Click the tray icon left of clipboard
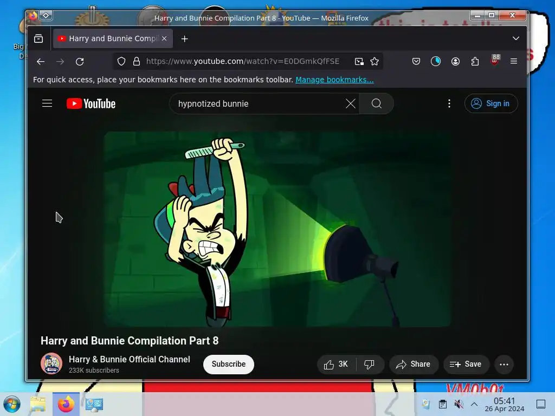Screen dimensions: 555x416 point(426,404)
